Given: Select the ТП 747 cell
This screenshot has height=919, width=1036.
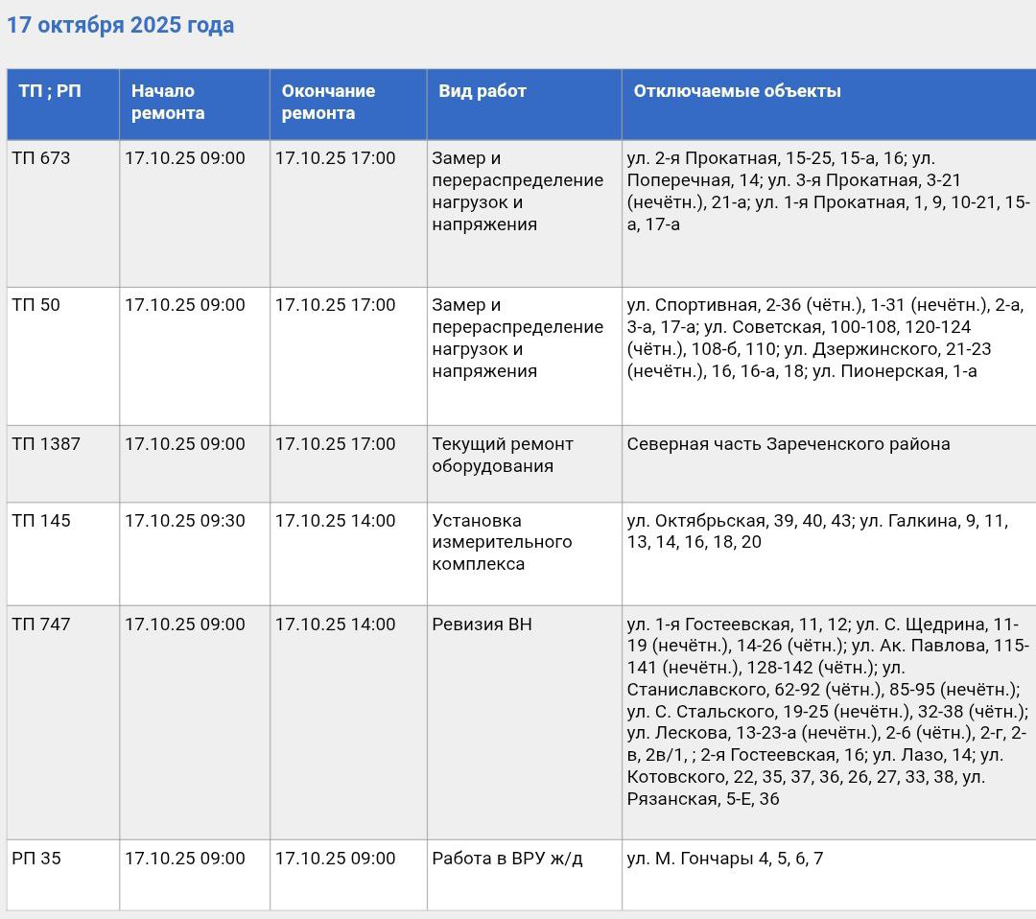Looking at the screenshot, I should point(41,625).
